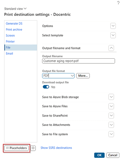This screenshot has width=120, height=161.
Task: Expand Save to Azure Files
Action: (x=111, y=106)
